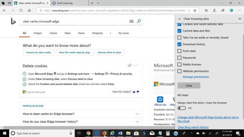Give thumbs down to helpful question

[138, 92]
